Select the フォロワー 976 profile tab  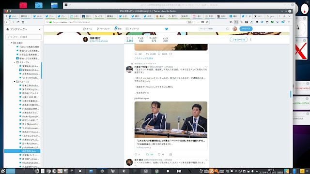pos(154,39)
